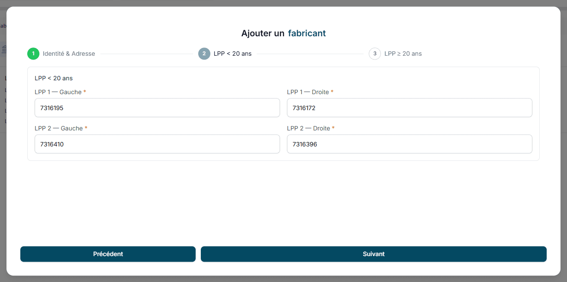The height and width of the screenshot is (282, 567).
Task: Click the 'LPP < 20 ans' section heading
Action: (x=54, y=78)
